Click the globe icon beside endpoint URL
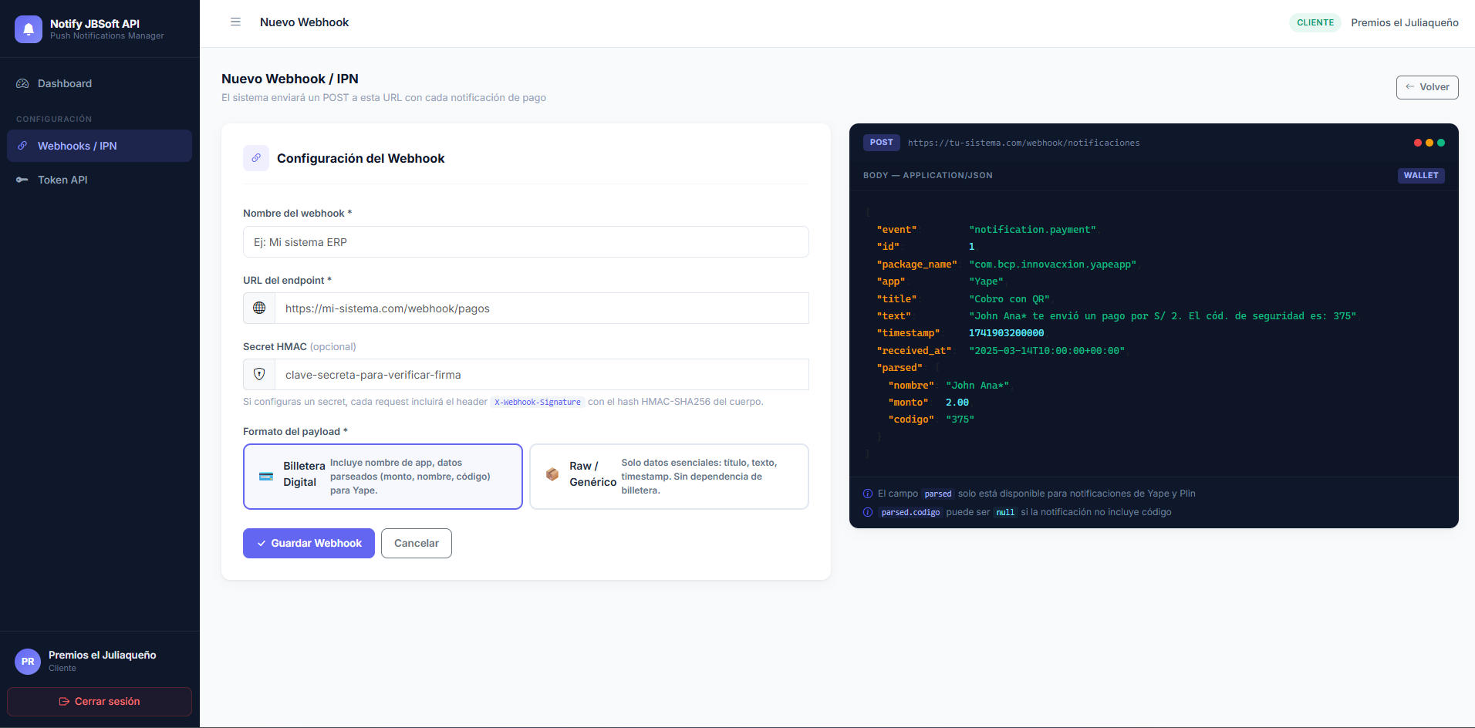This screenshot has height=728, width=1475. (259, 308)
